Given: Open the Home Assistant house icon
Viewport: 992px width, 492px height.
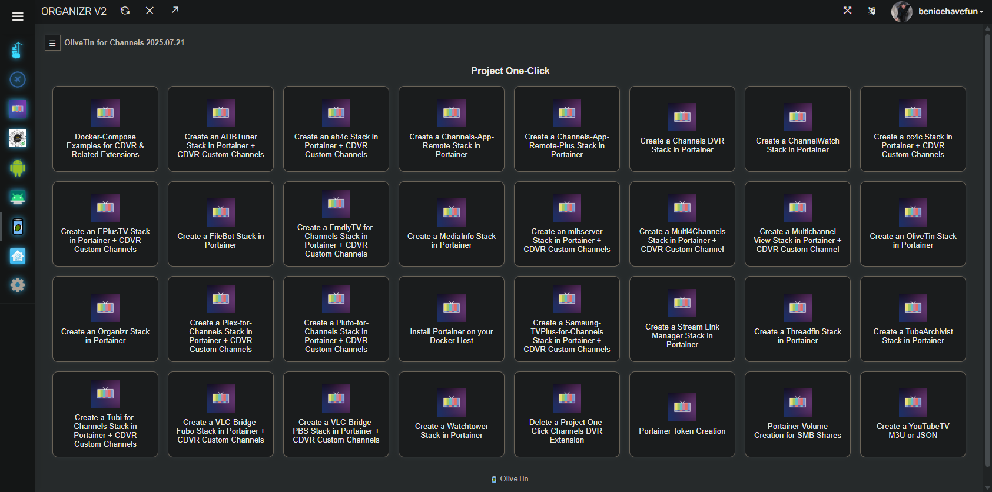Looking at the screenshot, I should pyautogui.click(x=18, y=256).
